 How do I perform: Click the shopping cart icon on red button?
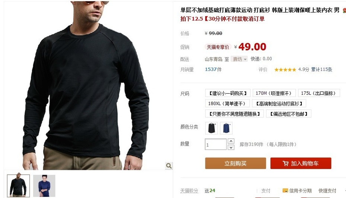(285, 163)
